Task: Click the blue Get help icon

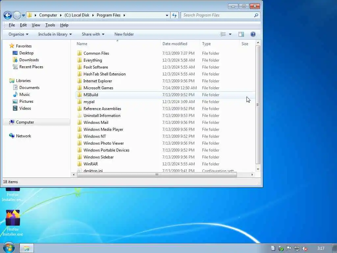Action: pos(253,34)
